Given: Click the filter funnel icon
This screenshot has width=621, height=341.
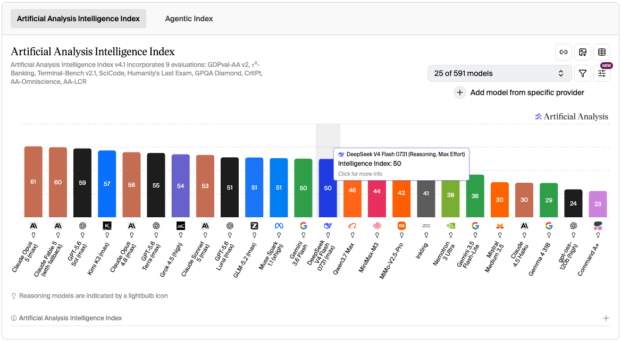Looking at the screenshot, I should click(583, 73).
